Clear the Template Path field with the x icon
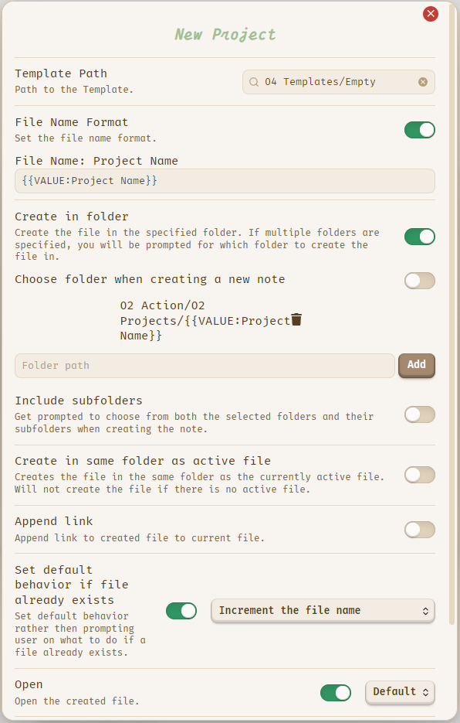Screen dimensions: 460x723 423,82
